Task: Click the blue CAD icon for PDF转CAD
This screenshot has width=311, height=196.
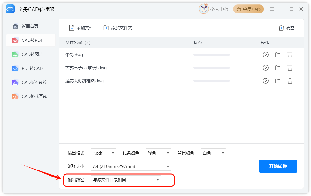Action: (x=15, y=68)
